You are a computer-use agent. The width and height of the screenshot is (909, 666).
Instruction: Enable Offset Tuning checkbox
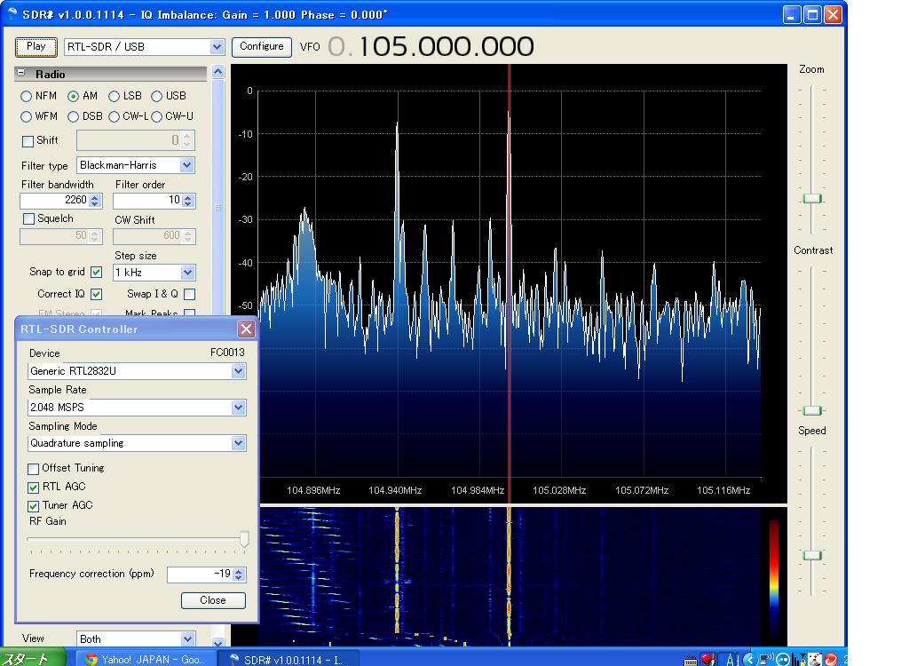pos(34,469)
